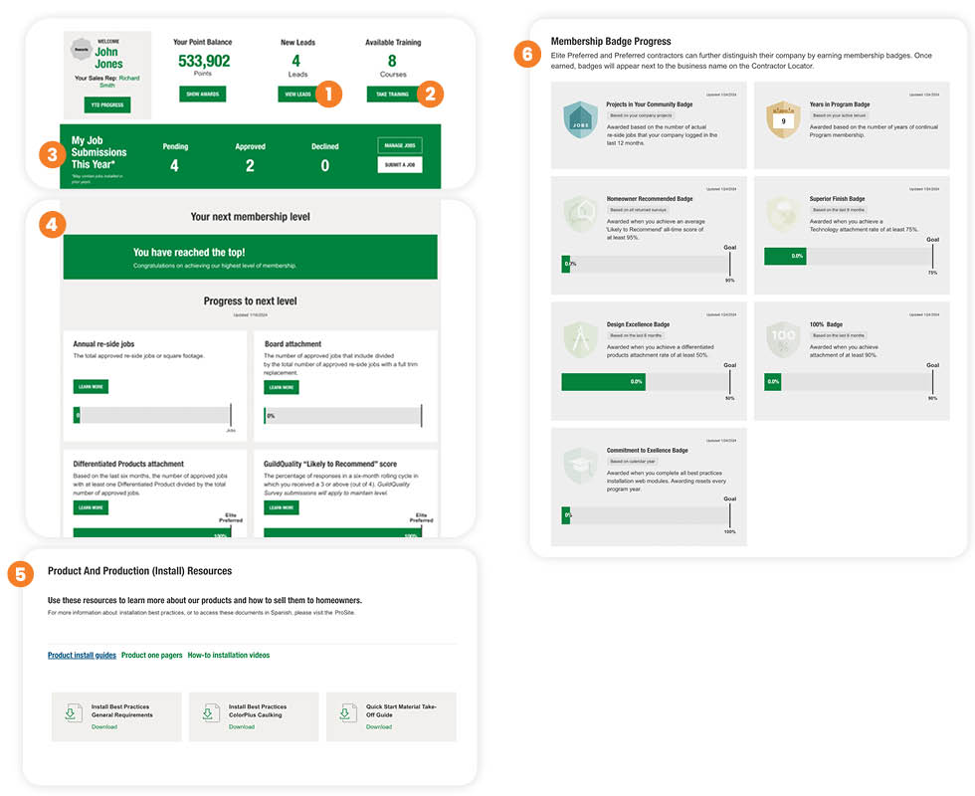Click the Homeowner Recommended badge house icon
Image resolution: width=975 pixels, height=796 pixels.
(x=577, y=214)
